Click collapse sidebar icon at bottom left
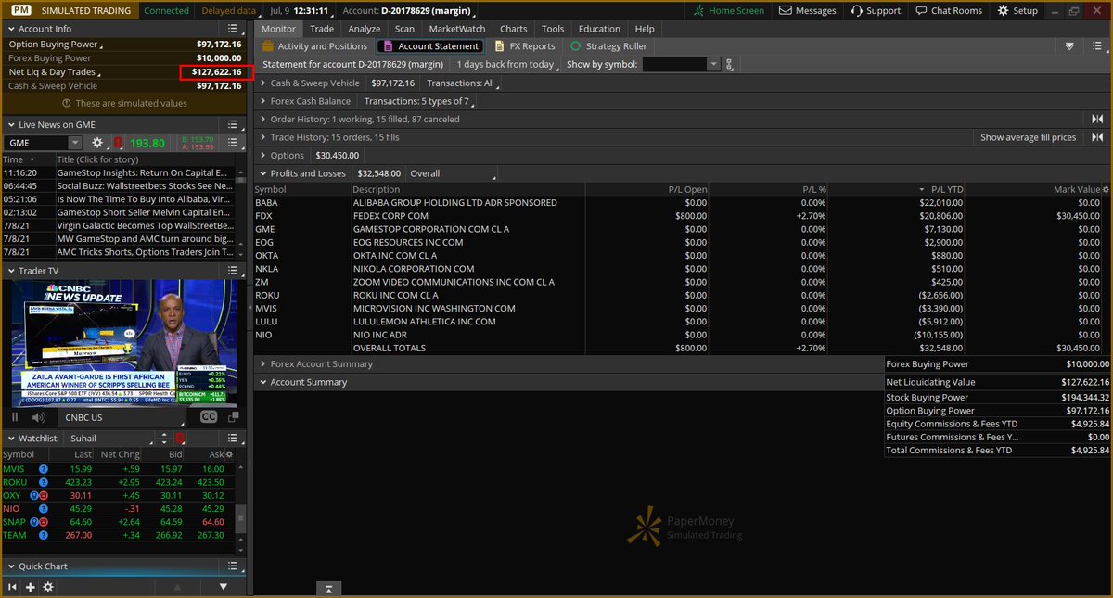Screen dimensions: 1113x598 point(12,587)
